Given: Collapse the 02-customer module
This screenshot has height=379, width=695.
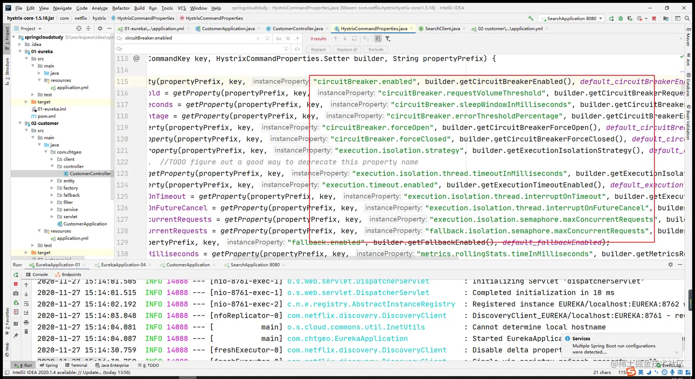Looking at the screenshot, I should click(x=20, y=123).
